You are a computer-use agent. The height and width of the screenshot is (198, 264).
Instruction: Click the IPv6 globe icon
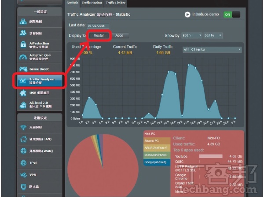(23, 163)
